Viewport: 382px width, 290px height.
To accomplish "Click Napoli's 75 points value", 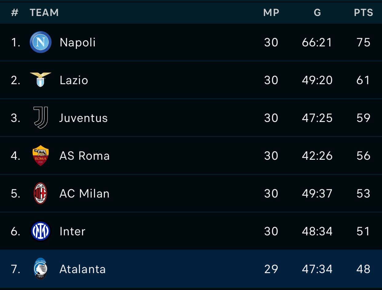I will (x=363, y=42).
